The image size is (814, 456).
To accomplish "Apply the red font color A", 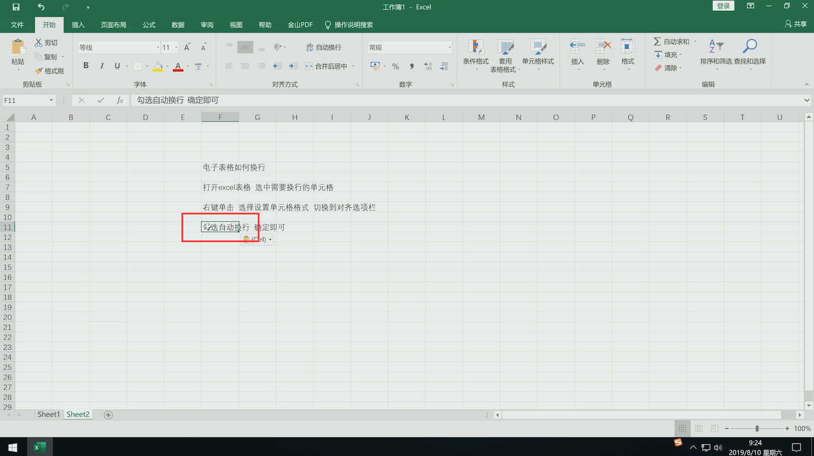I will [x=178, y=66].
